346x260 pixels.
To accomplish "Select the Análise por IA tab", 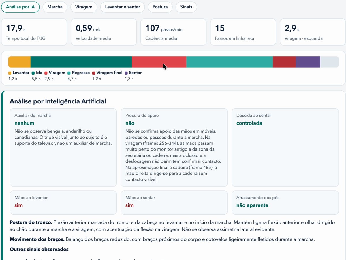I will tap(20, 7).
